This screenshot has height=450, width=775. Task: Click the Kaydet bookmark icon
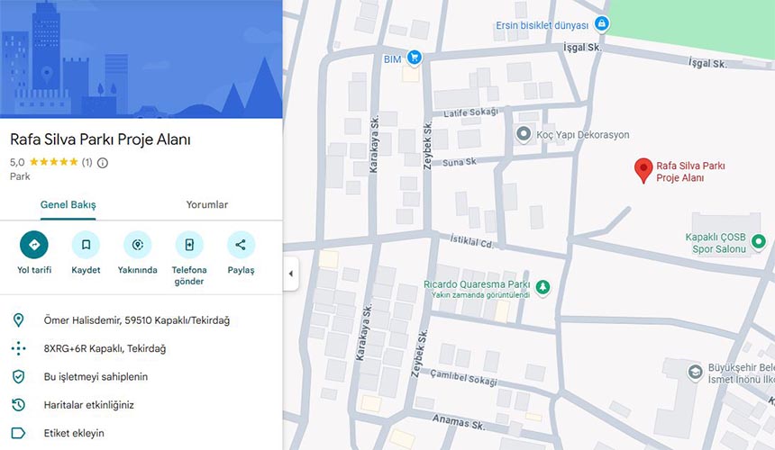click(x=86, y=245)
